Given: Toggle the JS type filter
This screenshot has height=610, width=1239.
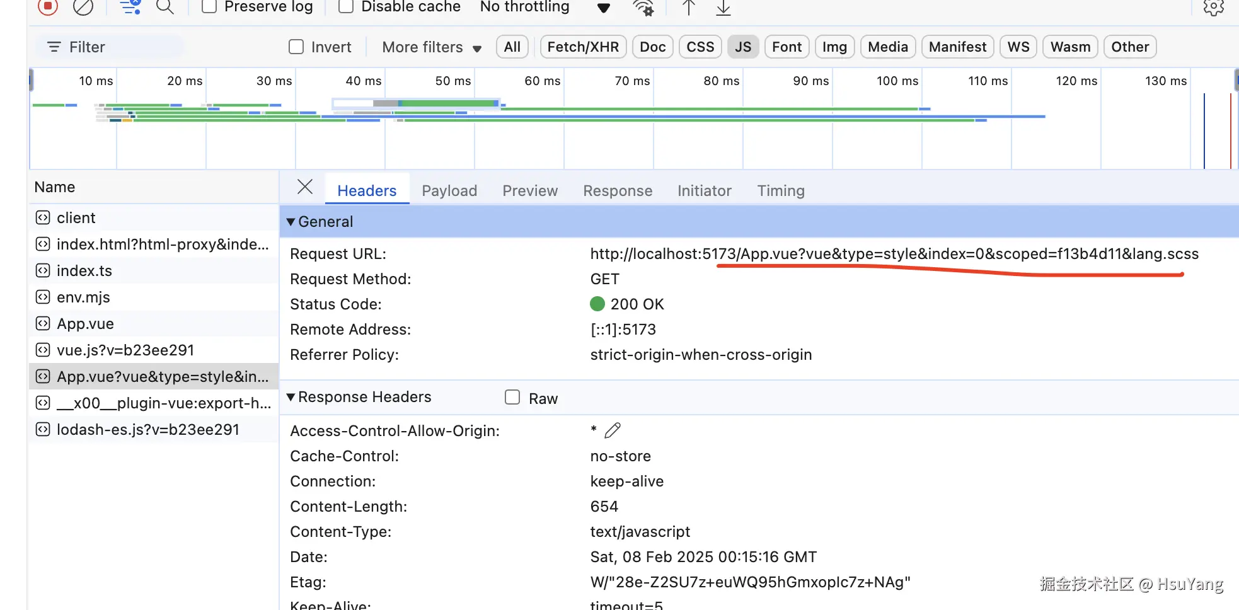Looking at the screenshot, I should point(743,47).
